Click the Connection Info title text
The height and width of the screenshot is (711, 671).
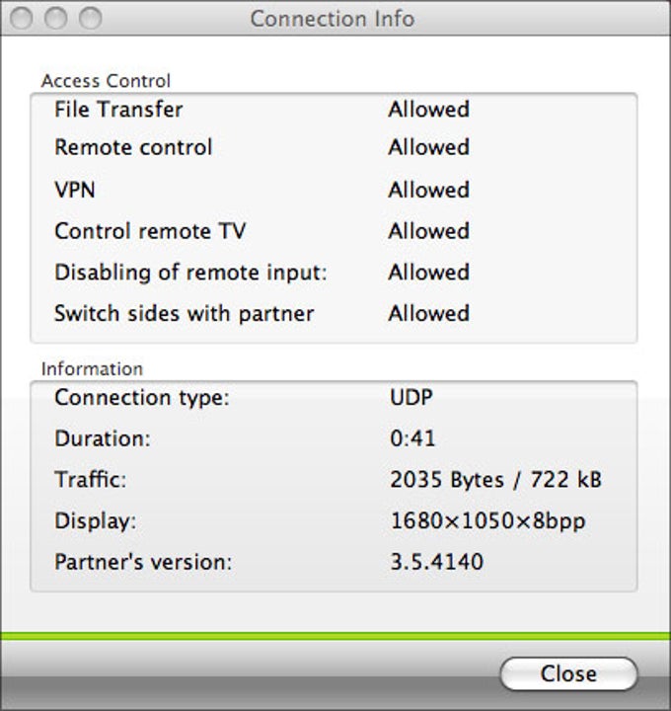click(x=332, y=19)
